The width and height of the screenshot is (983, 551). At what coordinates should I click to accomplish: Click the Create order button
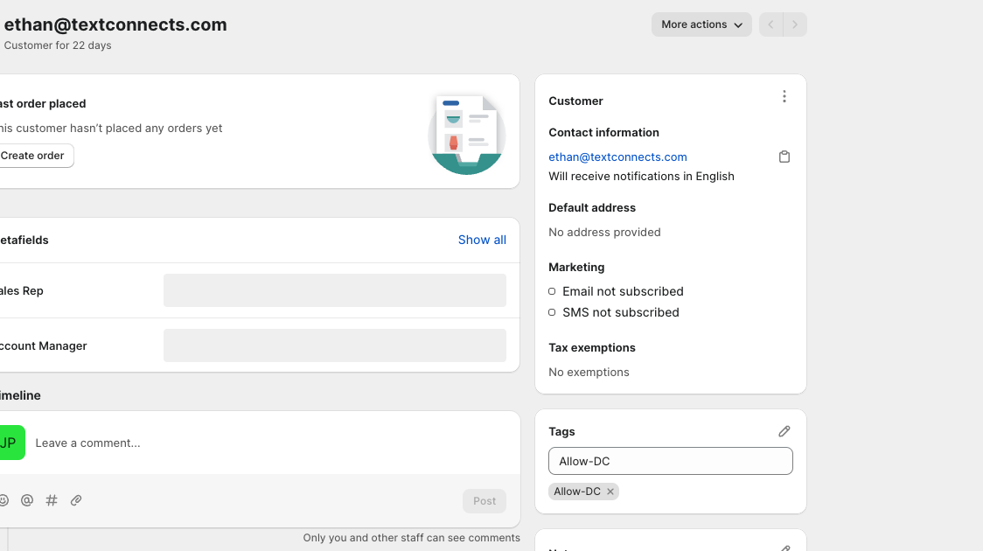(33, 156)
